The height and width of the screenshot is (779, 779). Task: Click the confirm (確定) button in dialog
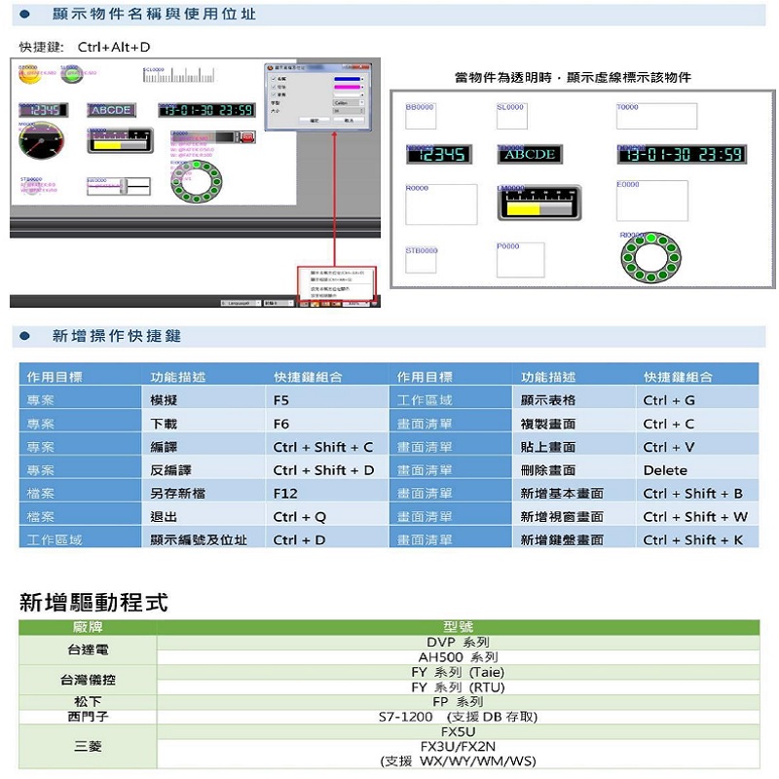pyautogui.click(x=315, y=120)
